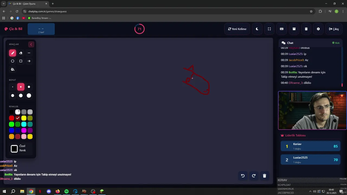
Task: Click the 2 harf word hint box
Action: (41, 29)
